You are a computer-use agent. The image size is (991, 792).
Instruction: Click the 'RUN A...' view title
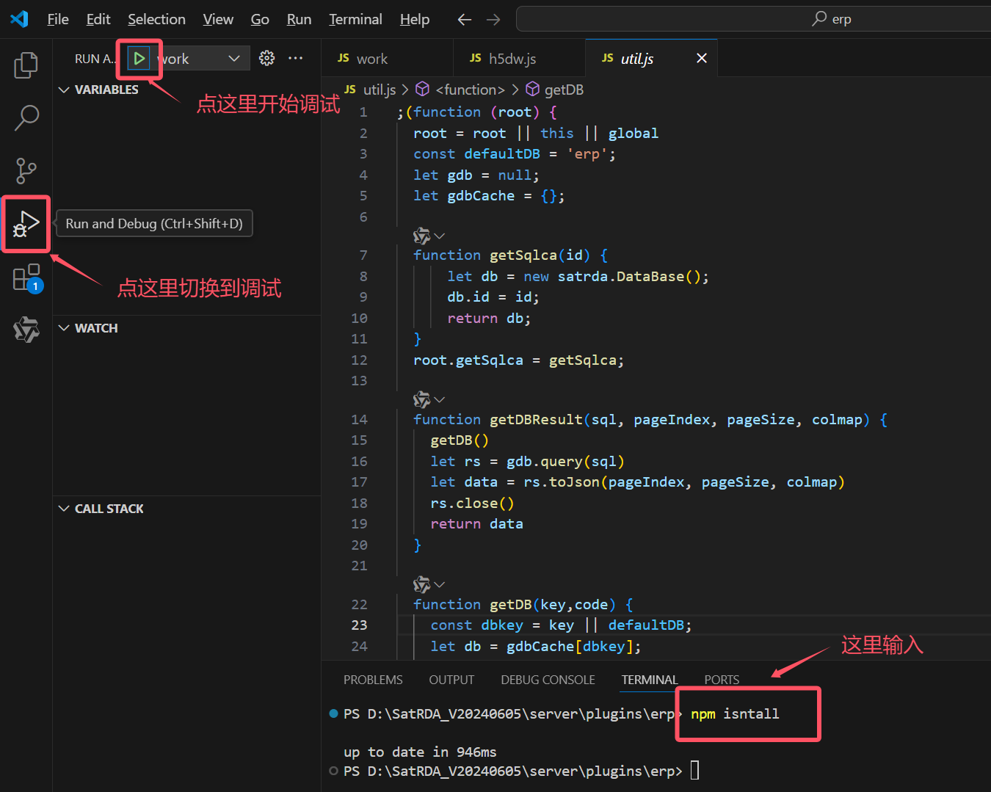point(95,59)
